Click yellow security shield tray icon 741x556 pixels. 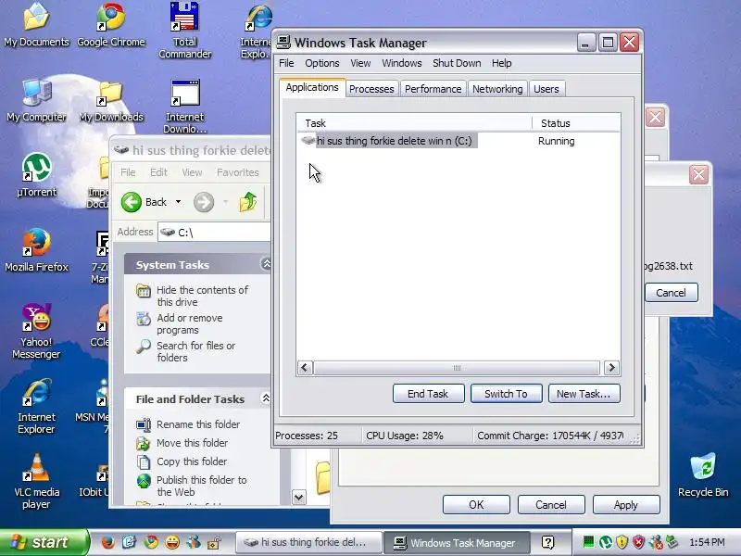coord(622,542)
